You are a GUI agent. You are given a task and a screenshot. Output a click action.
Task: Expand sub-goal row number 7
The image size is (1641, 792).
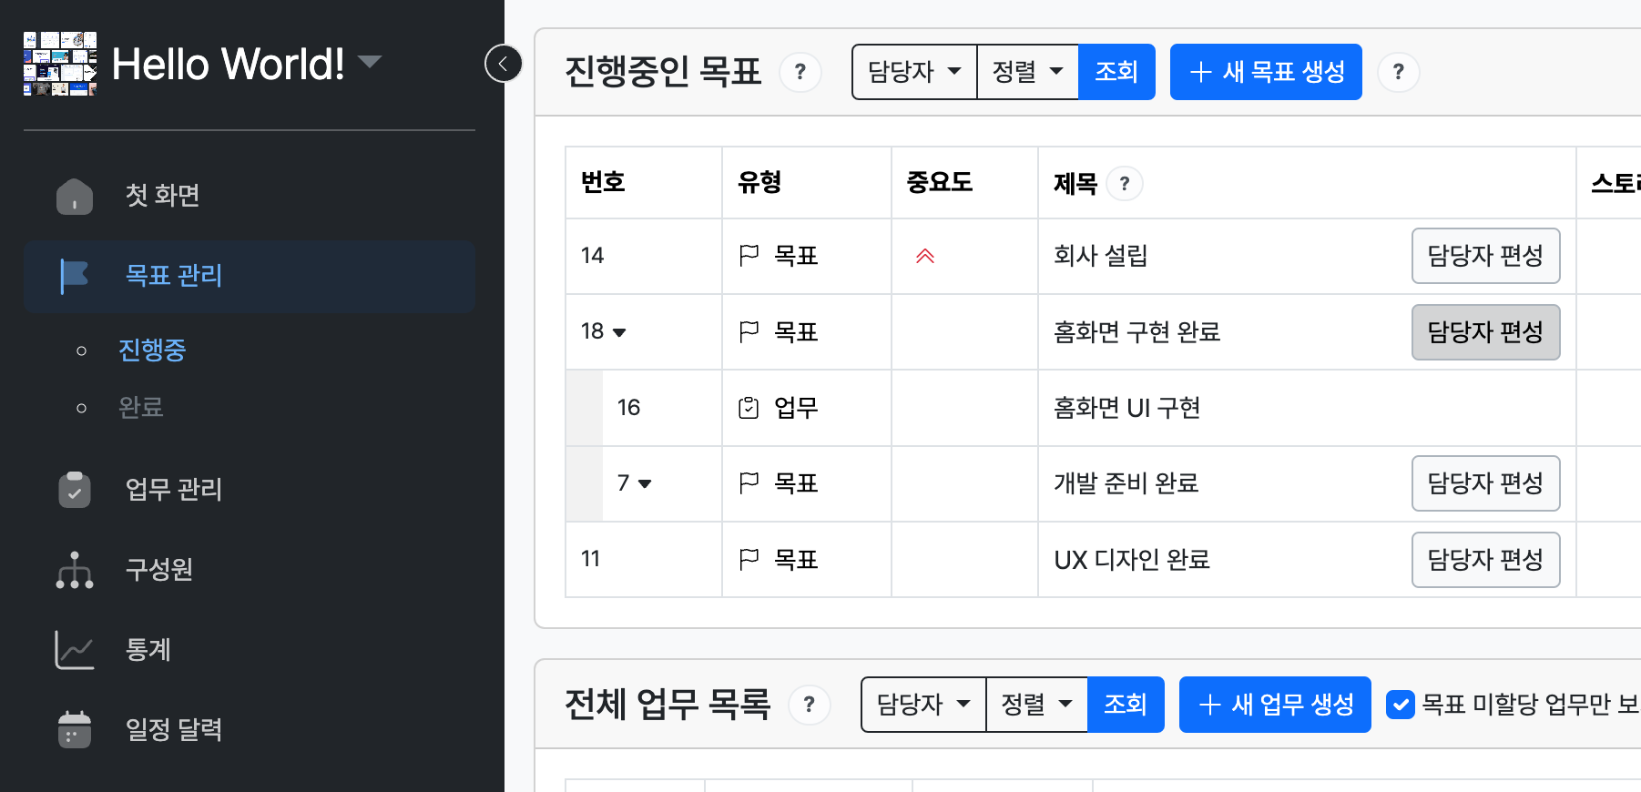[x=645, y=483]
